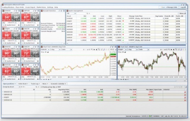This screenshot has width=190, height=121.
Task: Click the Buy DAX price tile
Action: pos(35,54)
